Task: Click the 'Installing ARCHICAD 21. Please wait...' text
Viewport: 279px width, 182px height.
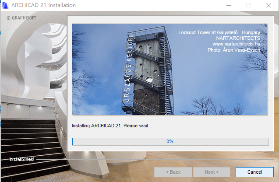Action: point(112,126)
